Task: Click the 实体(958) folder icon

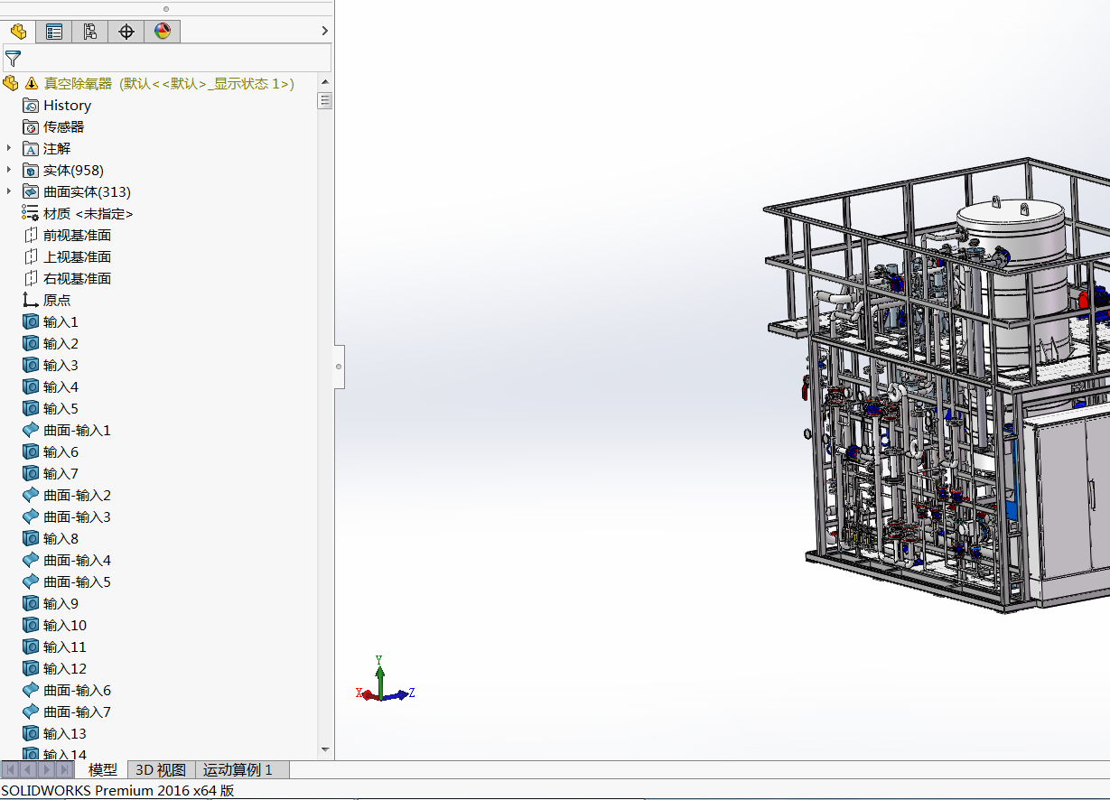Action: tap(31, 171)
